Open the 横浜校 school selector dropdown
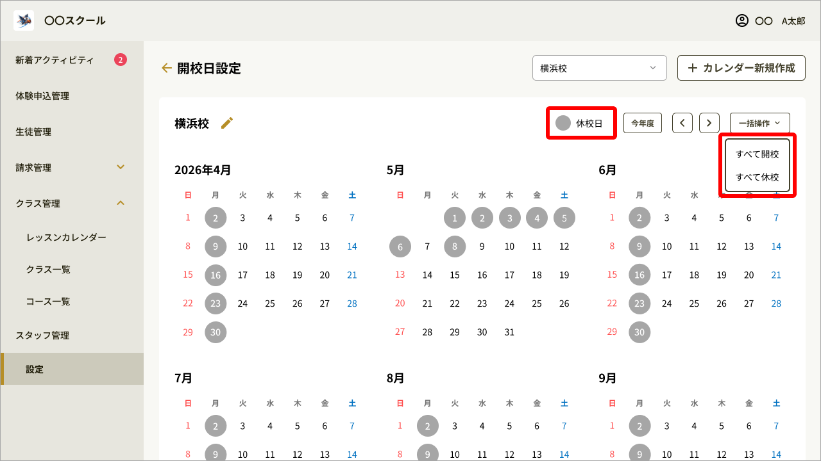Viewport: 821px width, 461px height. click(599, 68)
